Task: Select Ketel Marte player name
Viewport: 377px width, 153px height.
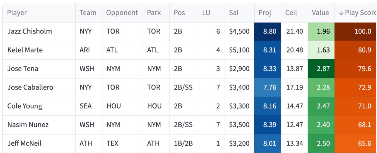Action: 25,50
